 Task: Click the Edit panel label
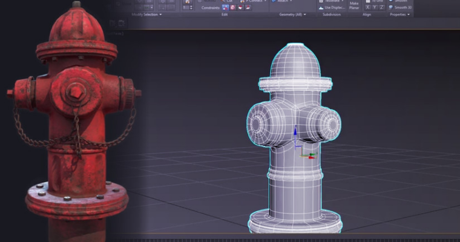(x=225, y=15)
